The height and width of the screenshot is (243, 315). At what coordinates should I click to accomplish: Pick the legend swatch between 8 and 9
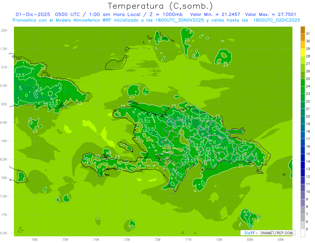click(303, 203)
